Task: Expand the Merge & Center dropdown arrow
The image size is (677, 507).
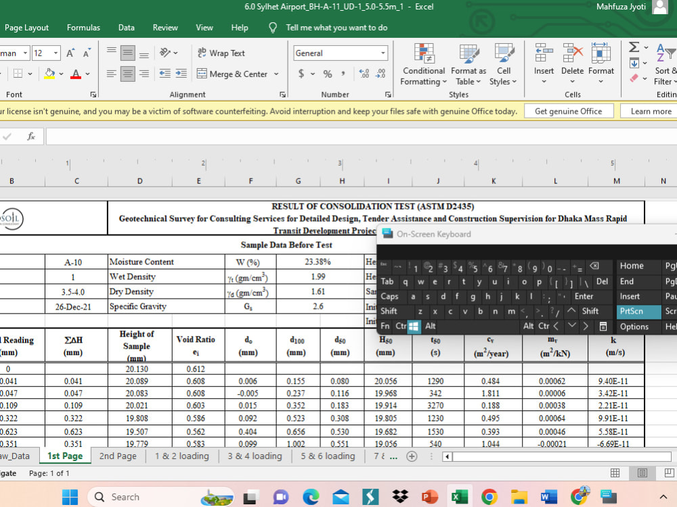Action: pos(276,74)
